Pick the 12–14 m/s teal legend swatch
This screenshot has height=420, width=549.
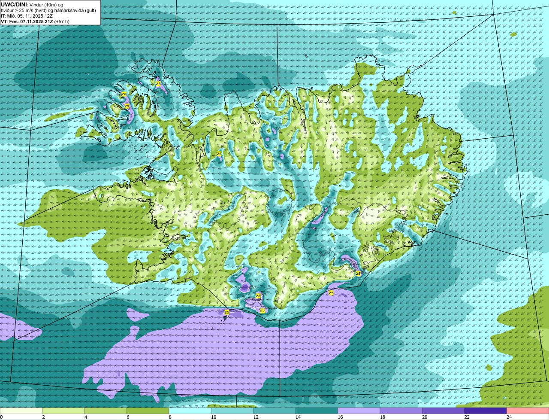pos(275,411)
